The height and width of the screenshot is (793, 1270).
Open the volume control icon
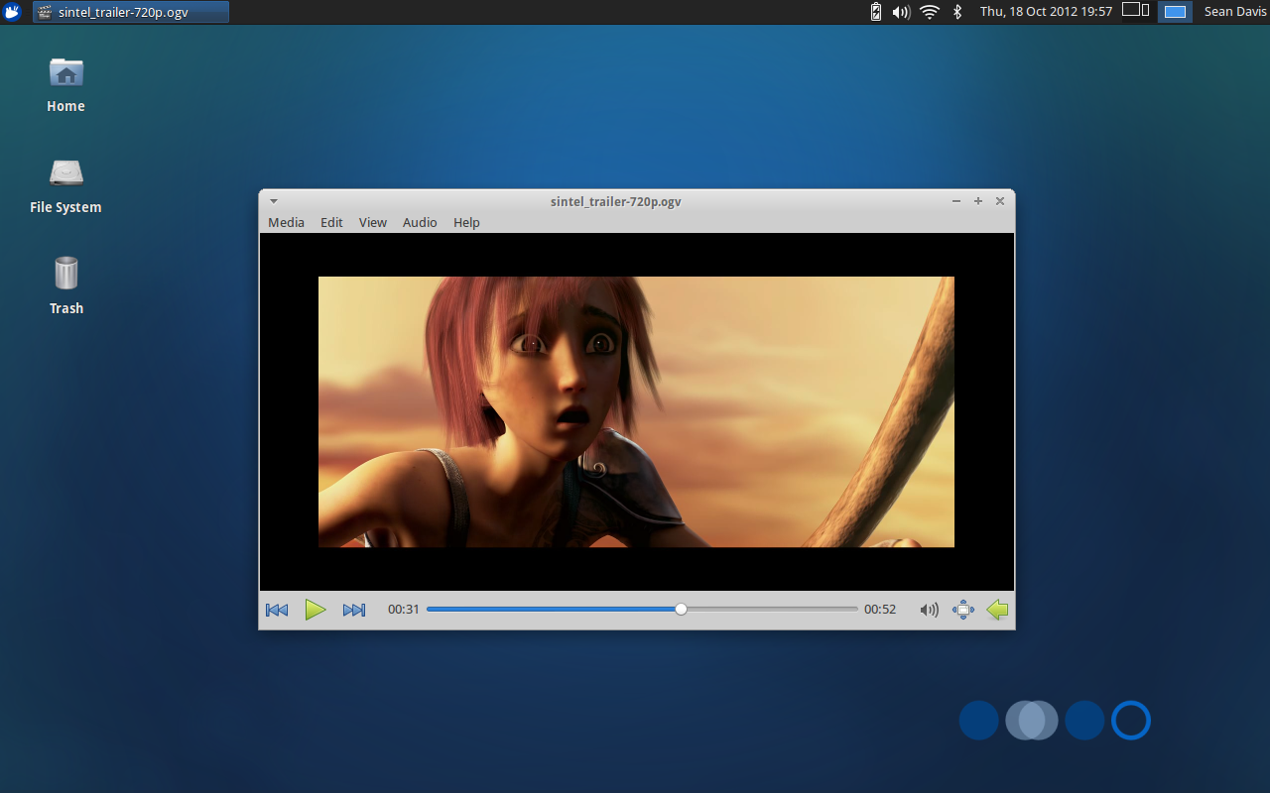[929, 610]
